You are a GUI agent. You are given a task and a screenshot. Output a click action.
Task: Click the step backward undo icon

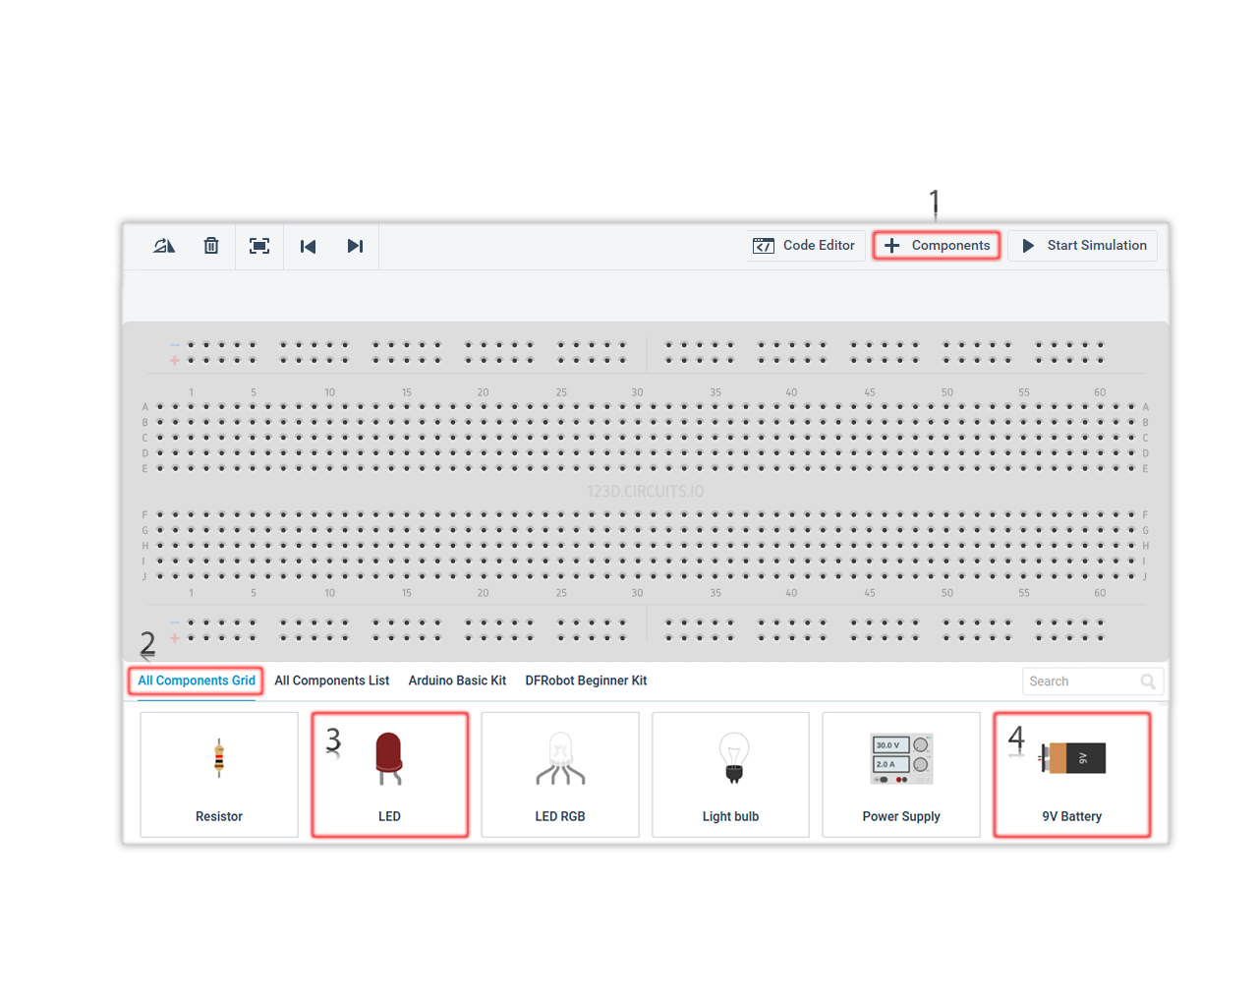pyautogui.click(x=308, y=246)
